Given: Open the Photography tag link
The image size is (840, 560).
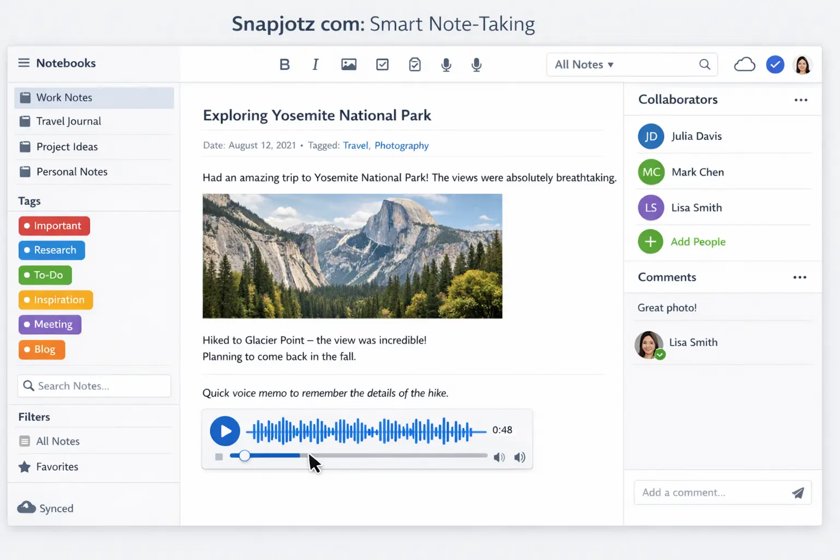Looking at the screenshot, I should (x=401, y=145).
